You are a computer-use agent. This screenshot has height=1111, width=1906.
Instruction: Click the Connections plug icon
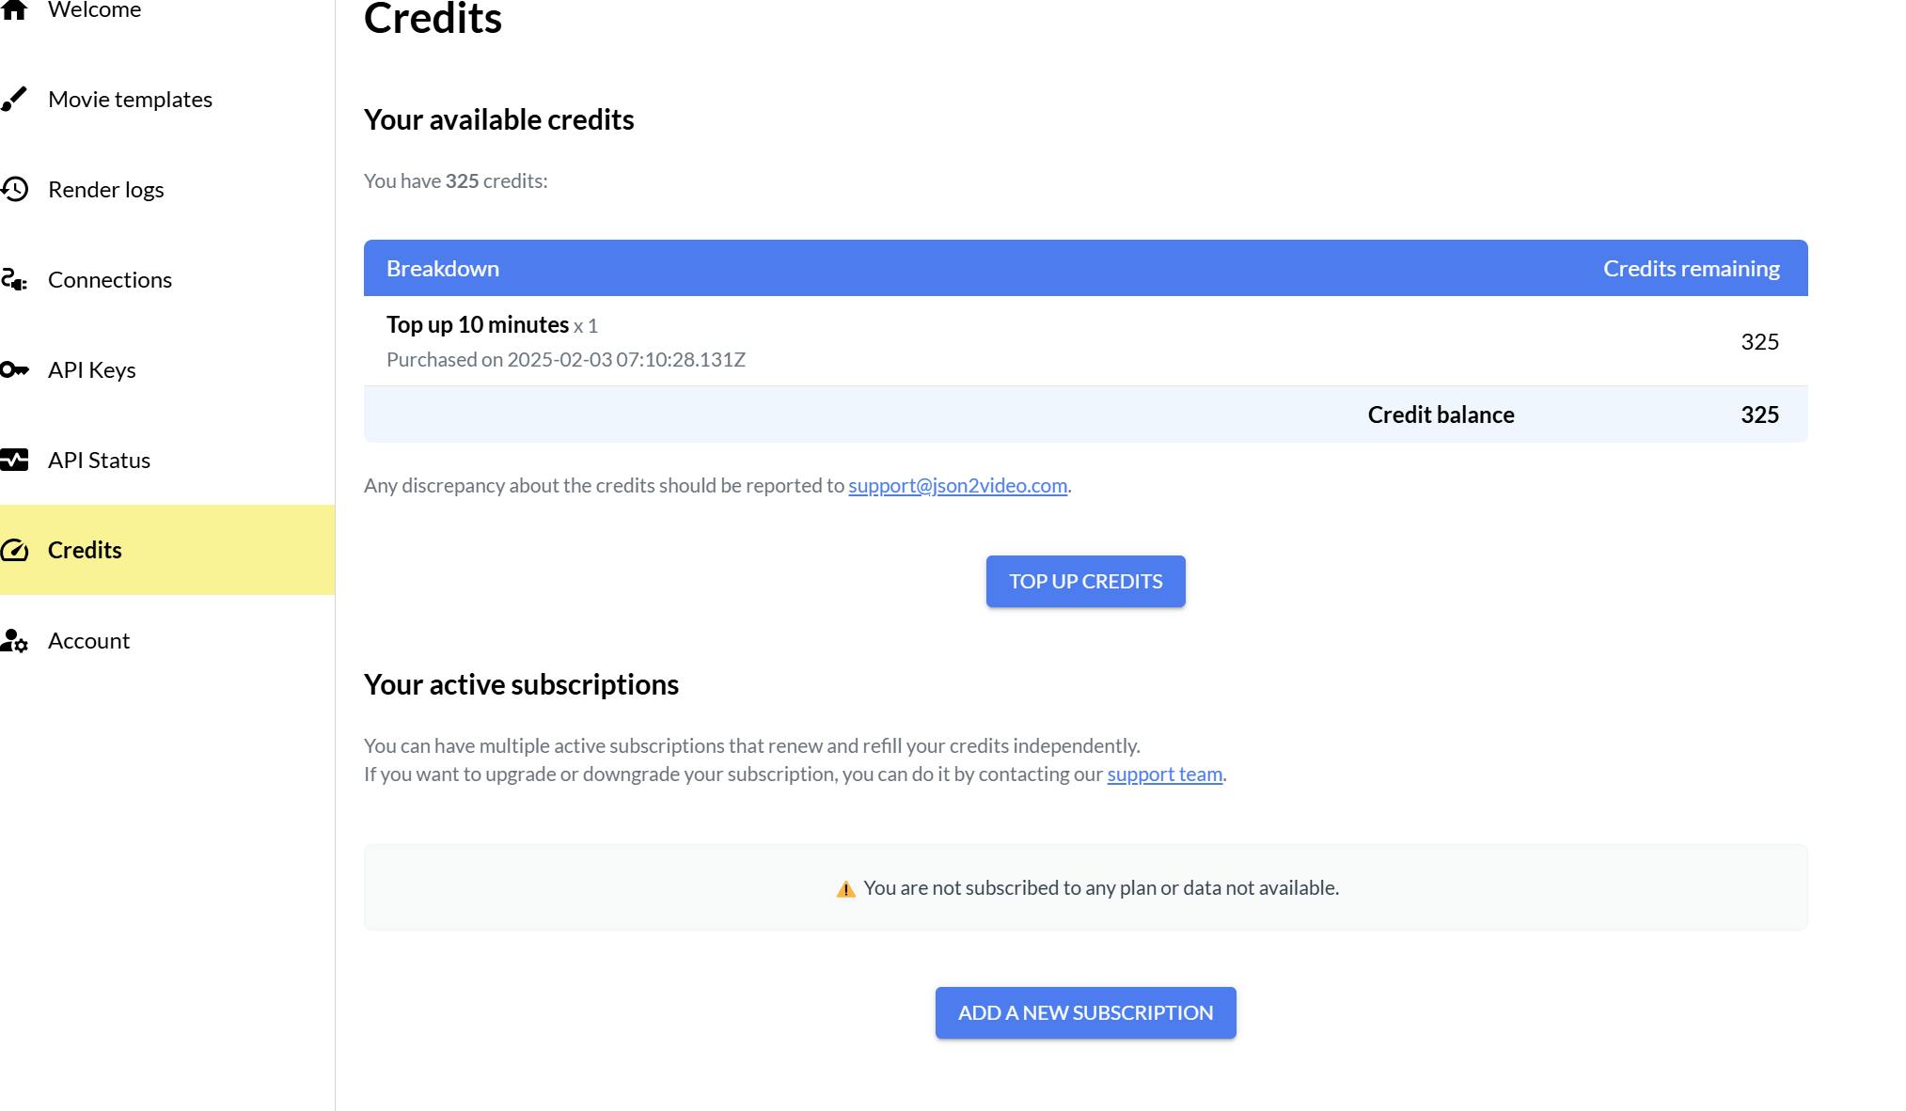14,279
